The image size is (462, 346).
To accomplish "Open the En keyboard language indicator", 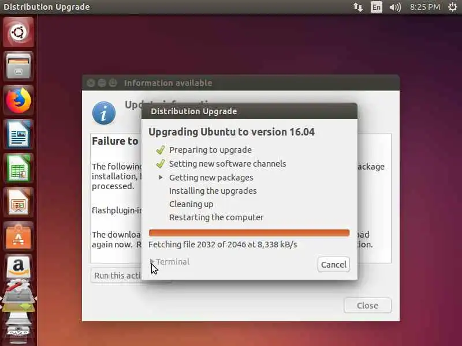I will pyautogui.click(x=377, y=7).
